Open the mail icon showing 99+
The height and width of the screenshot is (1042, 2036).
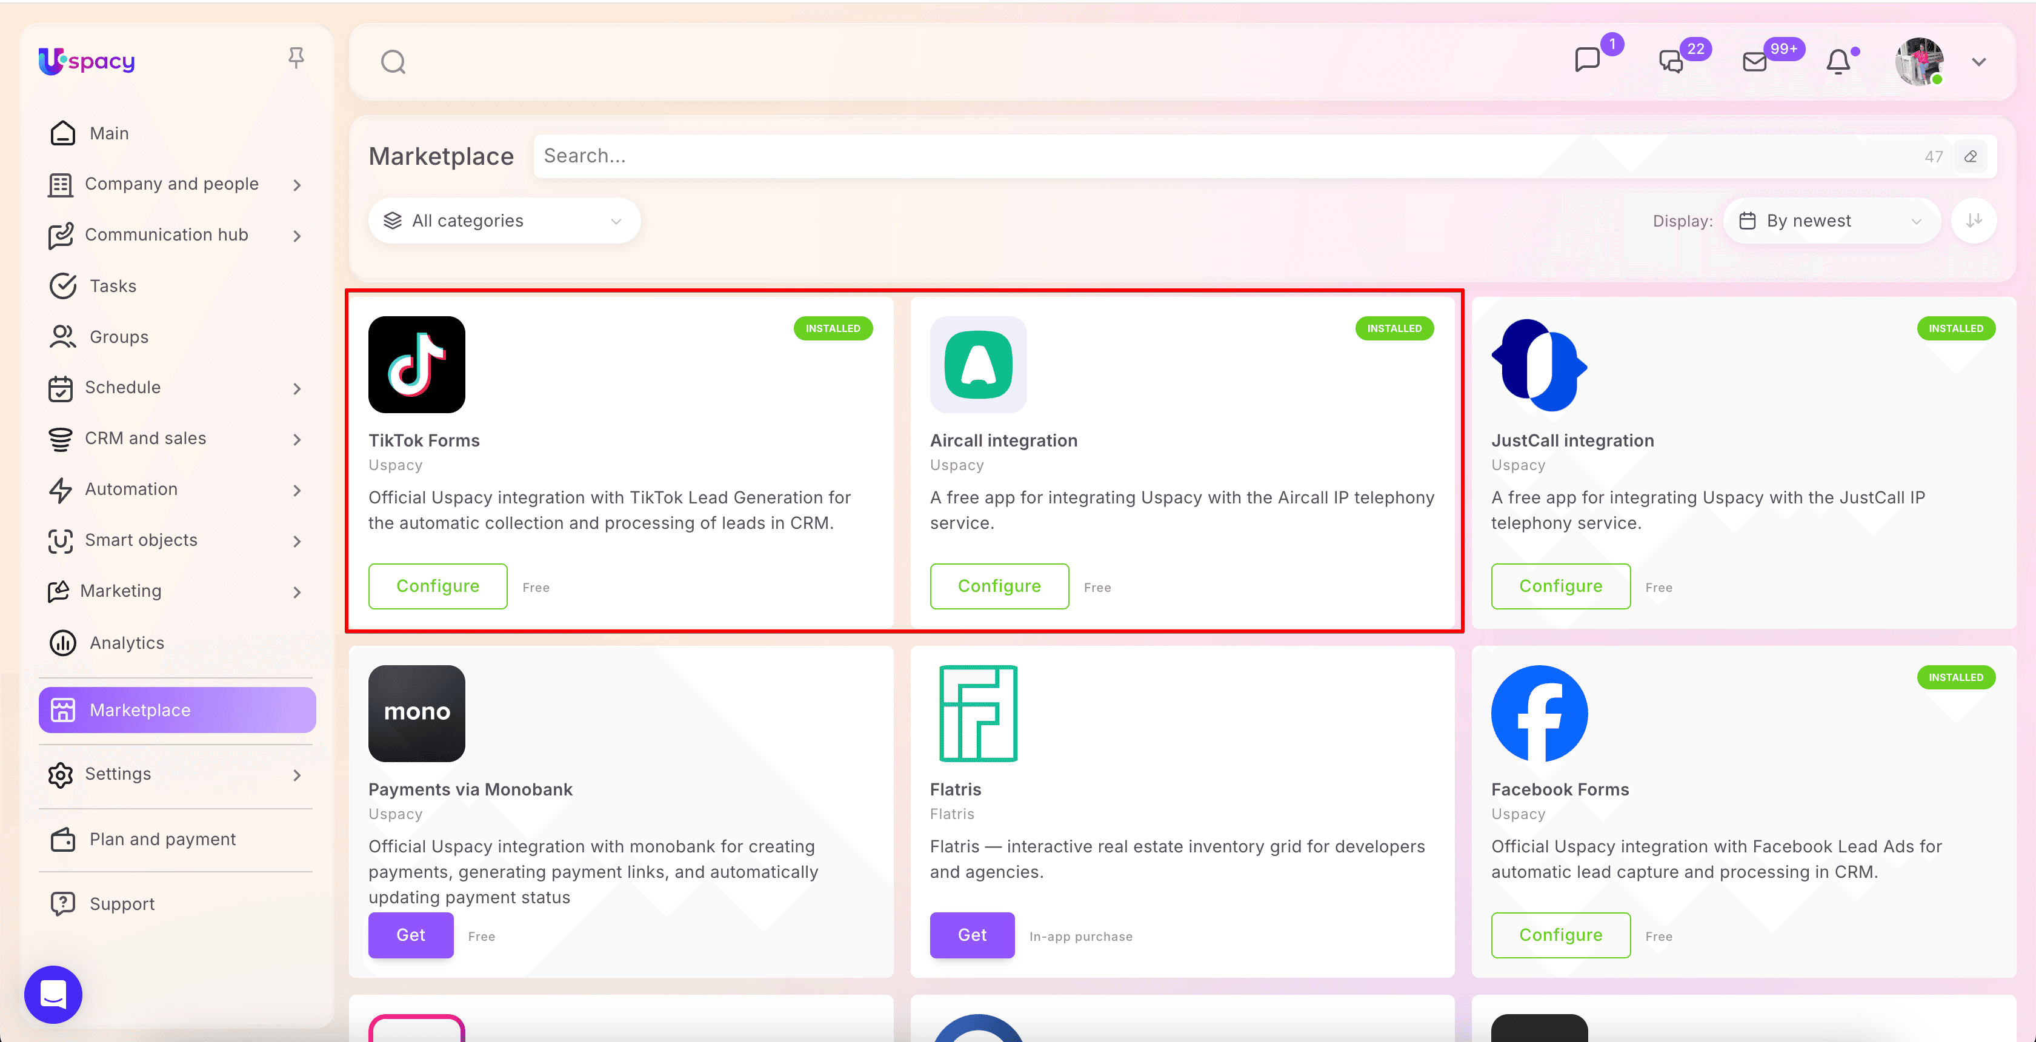coord(1755,62)
